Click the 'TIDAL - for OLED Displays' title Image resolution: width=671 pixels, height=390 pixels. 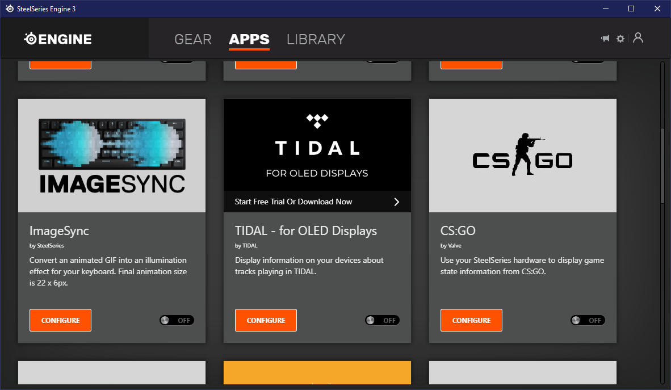pyautogui.click(x=306, y=230)
